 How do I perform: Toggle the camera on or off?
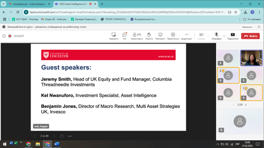(201, 36)
